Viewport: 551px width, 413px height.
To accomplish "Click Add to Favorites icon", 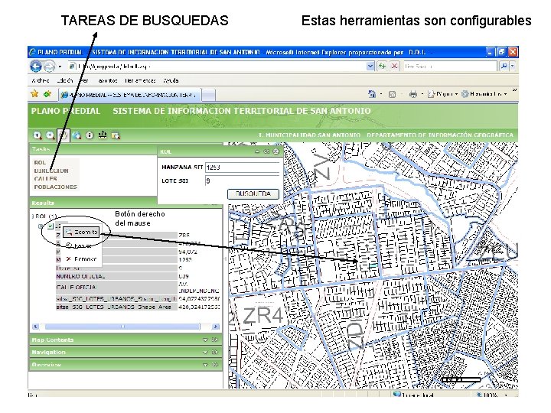I will (x=47, y=94).
